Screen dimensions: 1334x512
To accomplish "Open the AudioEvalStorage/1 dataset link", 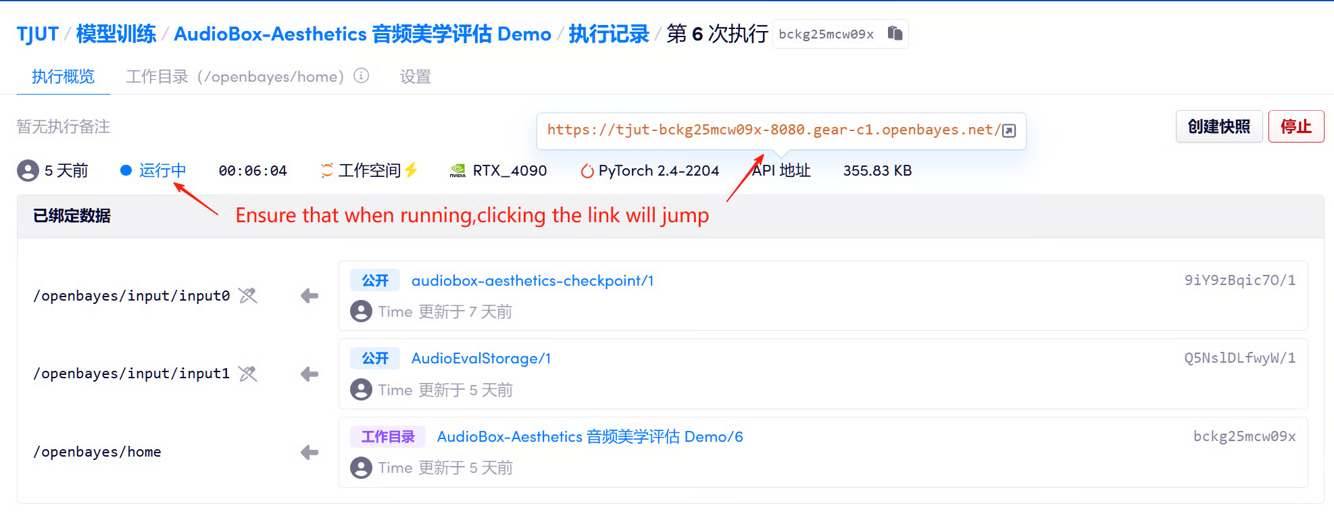I will pos(480,359).
